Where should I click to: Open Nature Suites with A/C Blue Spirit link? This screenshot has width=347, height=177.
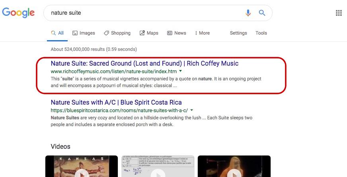point(116,102)
